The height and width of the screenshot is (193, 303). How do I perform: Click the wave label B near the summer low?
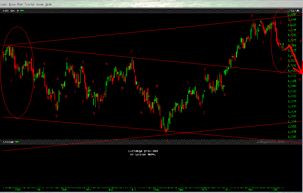click(x=157, y=85)
